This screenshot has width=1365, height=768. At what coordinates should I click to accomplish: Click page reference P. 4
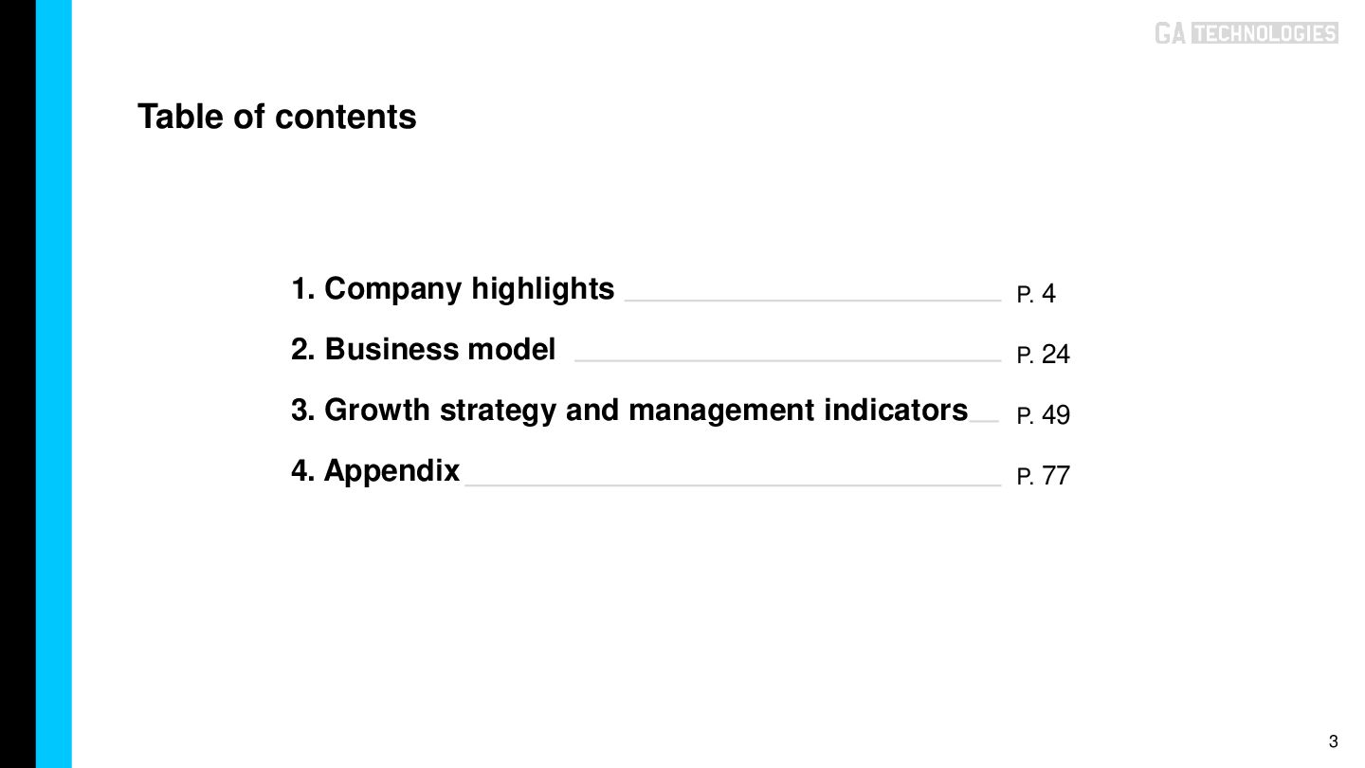click(1036, 294)
